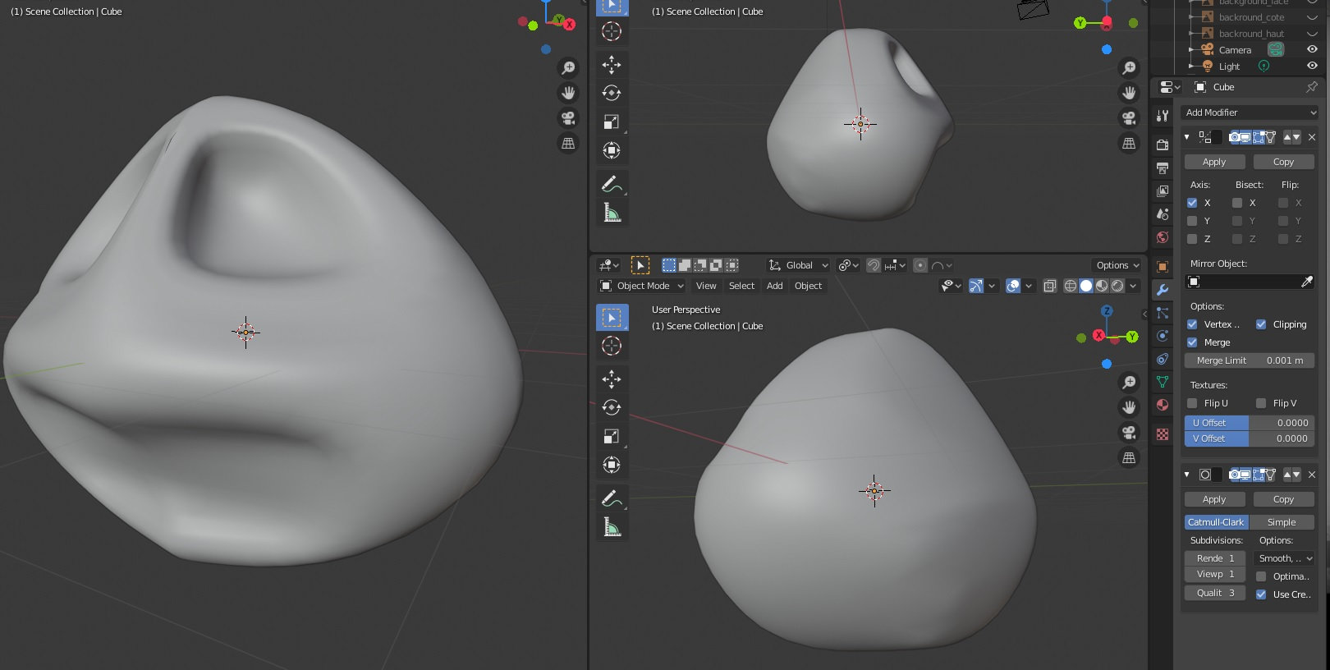Apply the Subdivision modifier
The width and height of the screenshot is (1330, 670).
point(1214,499)
